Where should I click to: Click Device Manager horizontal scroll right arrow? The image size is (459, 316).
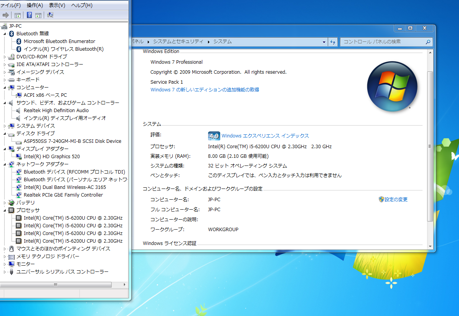pyautogui.click(x=125, y=285)
